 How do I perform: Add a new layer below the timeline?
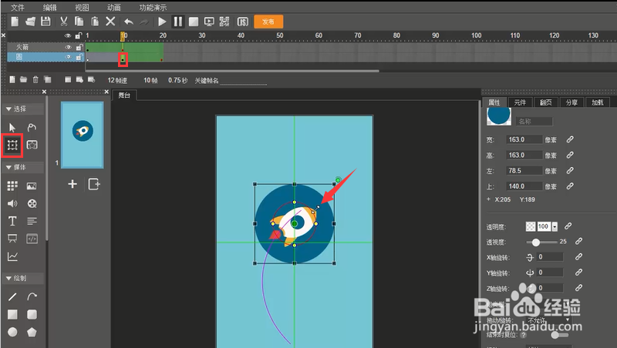coord(12,80)
